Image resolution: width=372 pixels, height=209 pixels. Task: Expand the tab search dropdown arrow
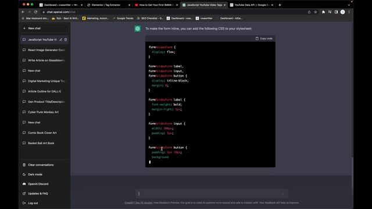pyautogui.click(x=349, y=5)
